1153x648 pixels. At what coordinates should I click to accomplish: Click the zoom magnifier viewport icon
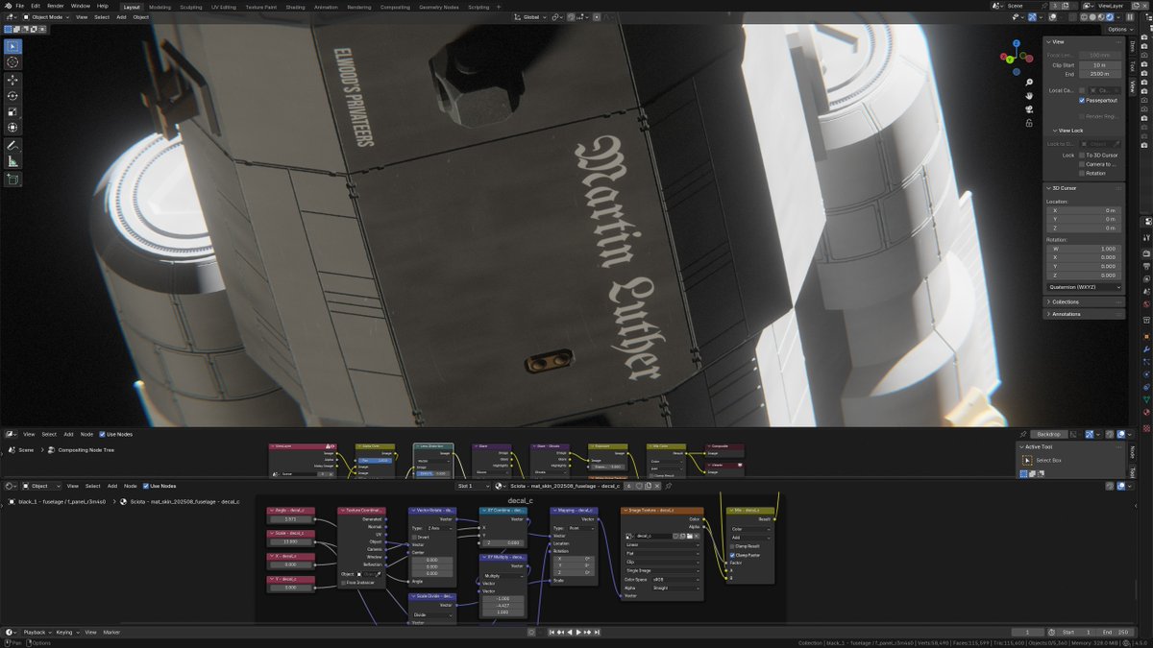(x=1029, y=82)
